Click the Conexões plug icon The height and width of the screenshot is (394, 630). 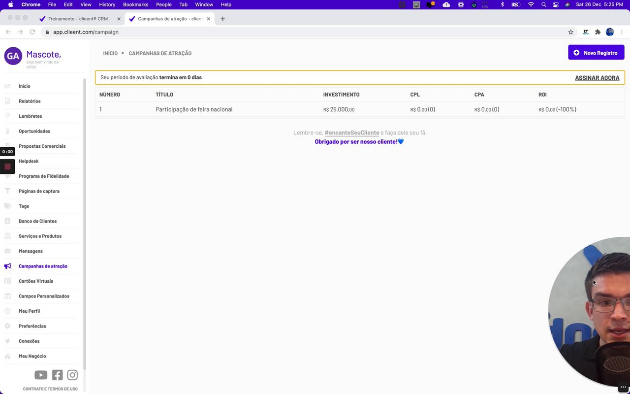[x=7, y=341]
